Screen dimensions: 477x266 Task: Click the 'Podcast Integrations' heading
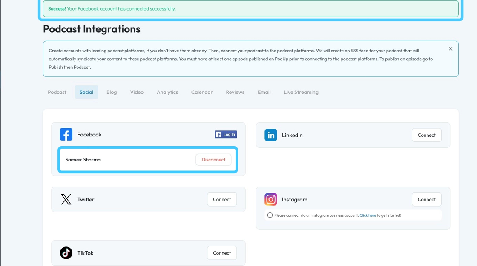(x=92, y=29)
